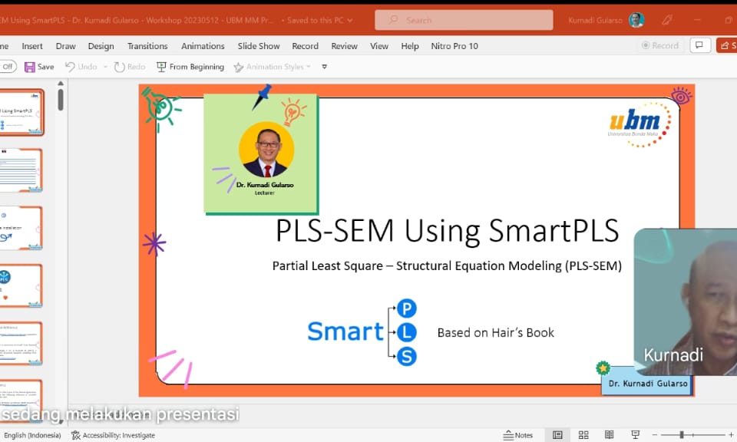Screen dimensions: 737x442
Task: Open the Animations ribbon tab
Action: [x=203, y=46]
